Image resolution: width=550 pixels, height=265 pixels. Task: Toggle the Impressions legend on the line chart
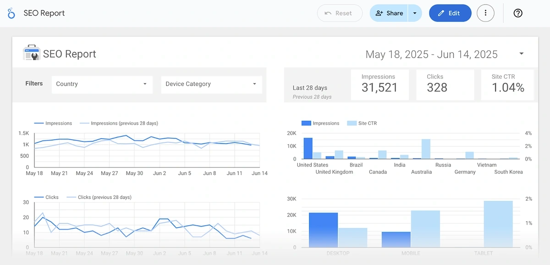(53, 123)
